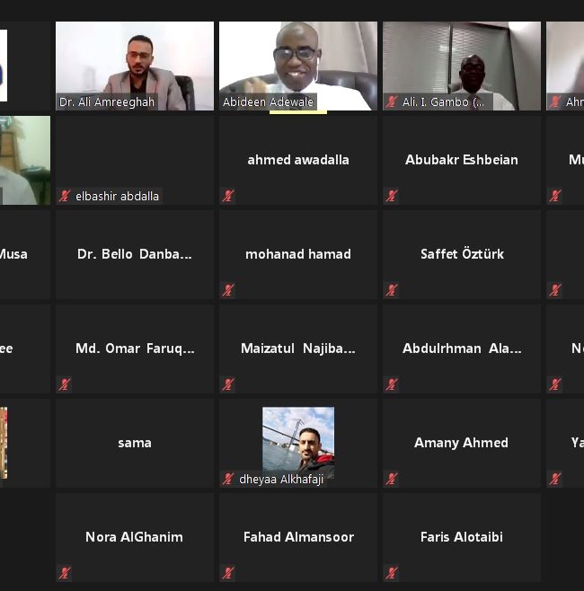Select Abideen Adewale active speaker video

coord(298,66)
